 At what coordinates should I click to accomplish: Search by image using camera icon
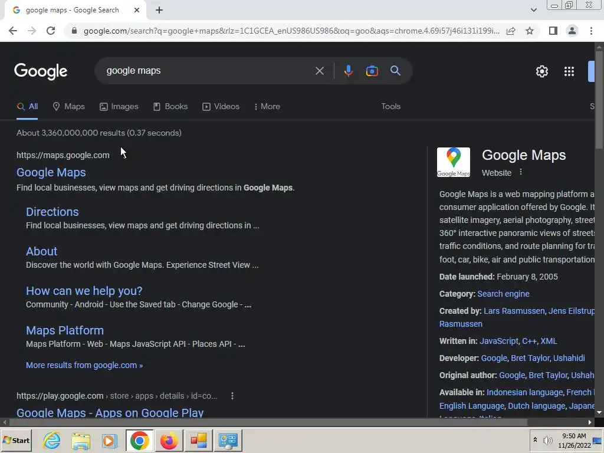click(x=372, y=71)
